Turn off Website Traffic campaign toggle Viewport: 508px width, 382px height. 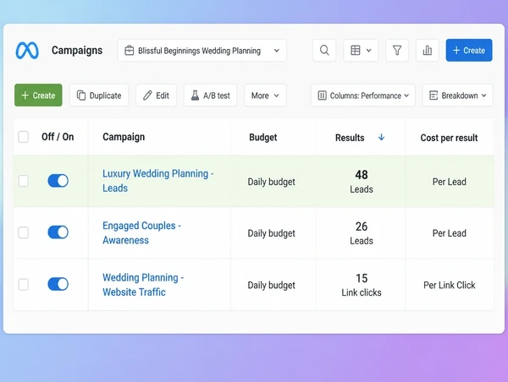click(58, 284)
